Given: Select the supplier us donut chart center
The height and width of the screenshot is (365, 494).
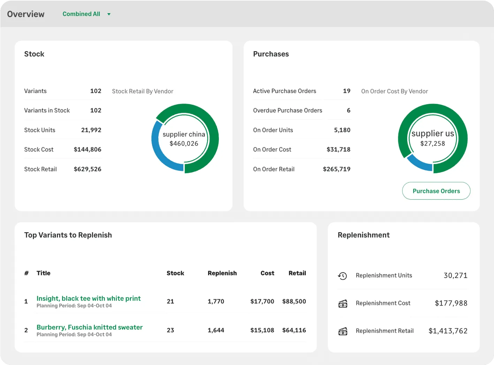Looking at the screenshot, I should (433, 138).
